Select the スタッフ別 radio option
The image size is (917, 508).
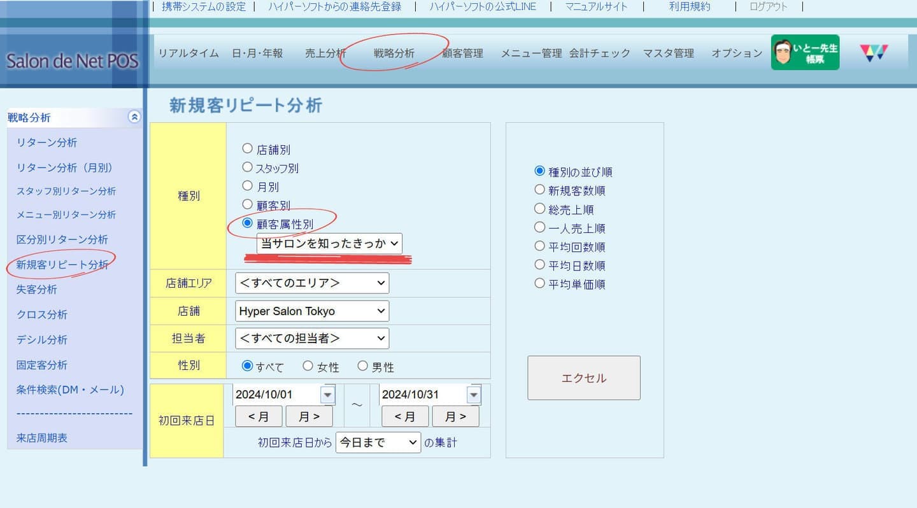tap(248, 167)
